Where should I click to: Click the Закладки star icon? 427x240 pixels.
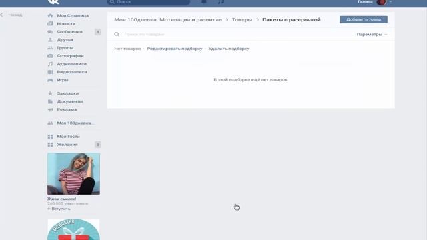pyautogui.click(x=50, y=93)
